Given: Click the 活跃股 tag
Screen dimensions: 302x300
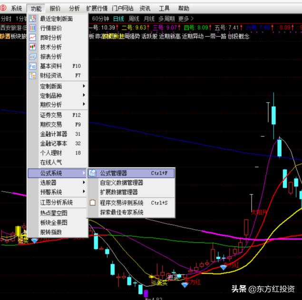Looking at the screenshot, I should (149, 36).
